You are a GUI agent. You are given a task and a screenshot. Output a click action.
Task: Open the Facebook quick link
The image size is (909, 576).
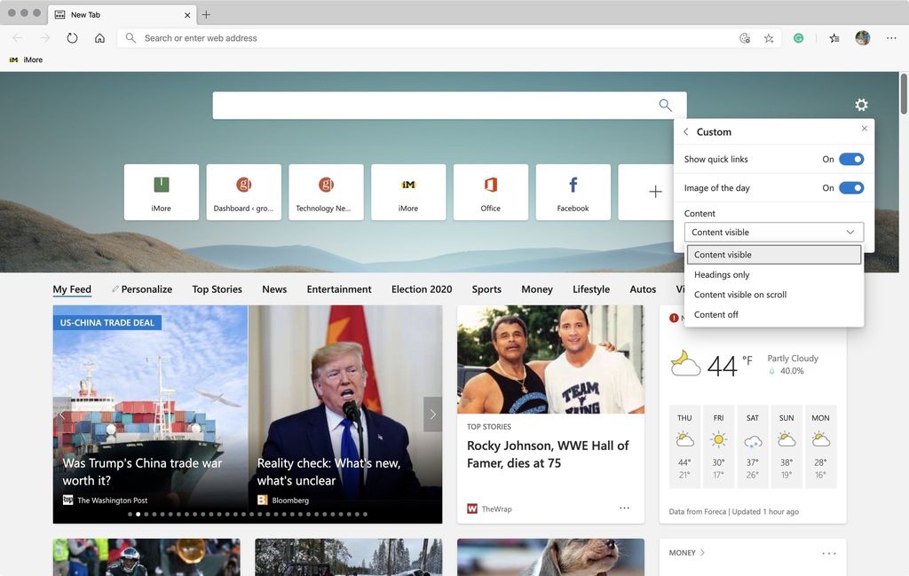click(573, 191)
